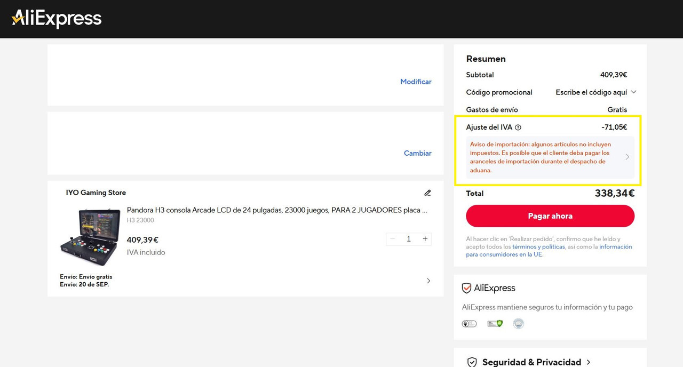The height and width of the screenshot is (367, 683).
Task: Click the round blue security seal badge
Action: pyautogui.click(x=518, y=323)
